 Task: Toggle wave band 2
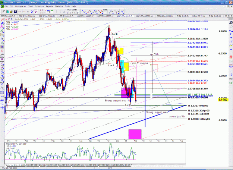click(x=67, y=13)
